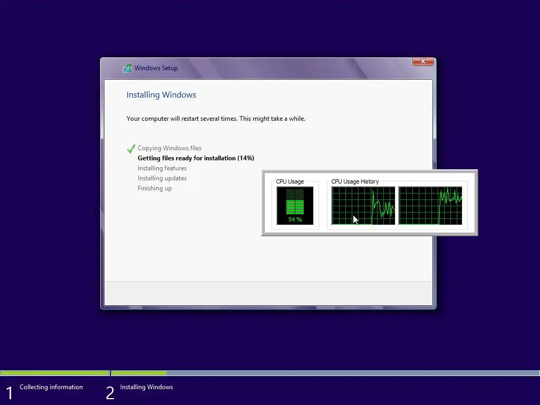Click the Windows Setup title text
Screen dimensions: 540x405
tap(156, 68)
